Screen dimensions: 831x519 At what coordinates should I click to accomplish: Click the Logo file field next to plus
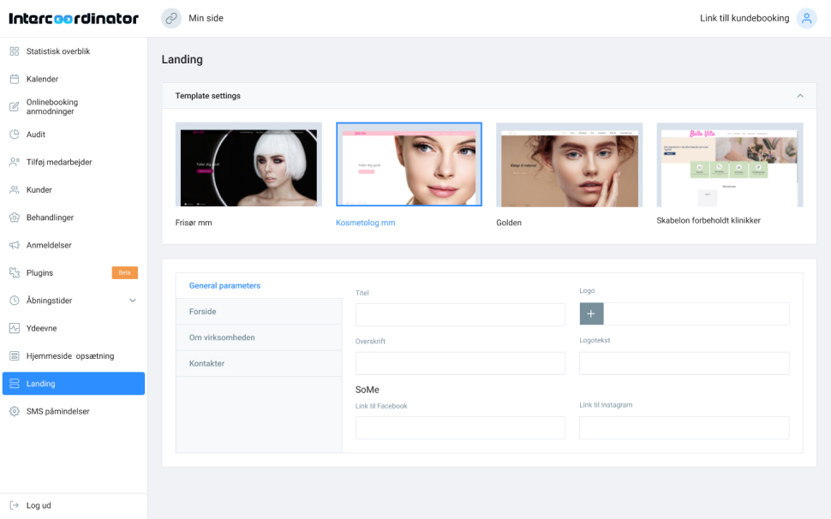pos(696,314)
